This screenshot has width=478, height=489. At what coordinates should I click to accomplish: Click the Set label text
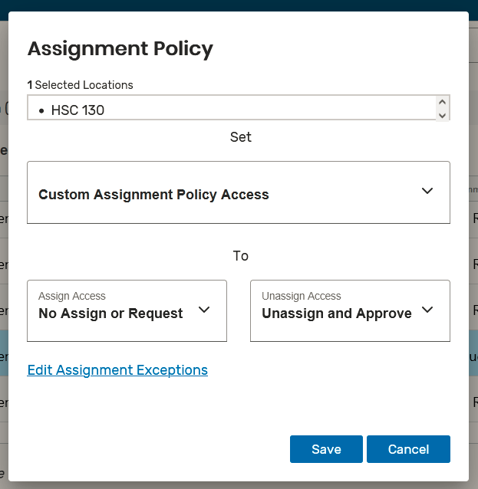(x=240, y=137)
